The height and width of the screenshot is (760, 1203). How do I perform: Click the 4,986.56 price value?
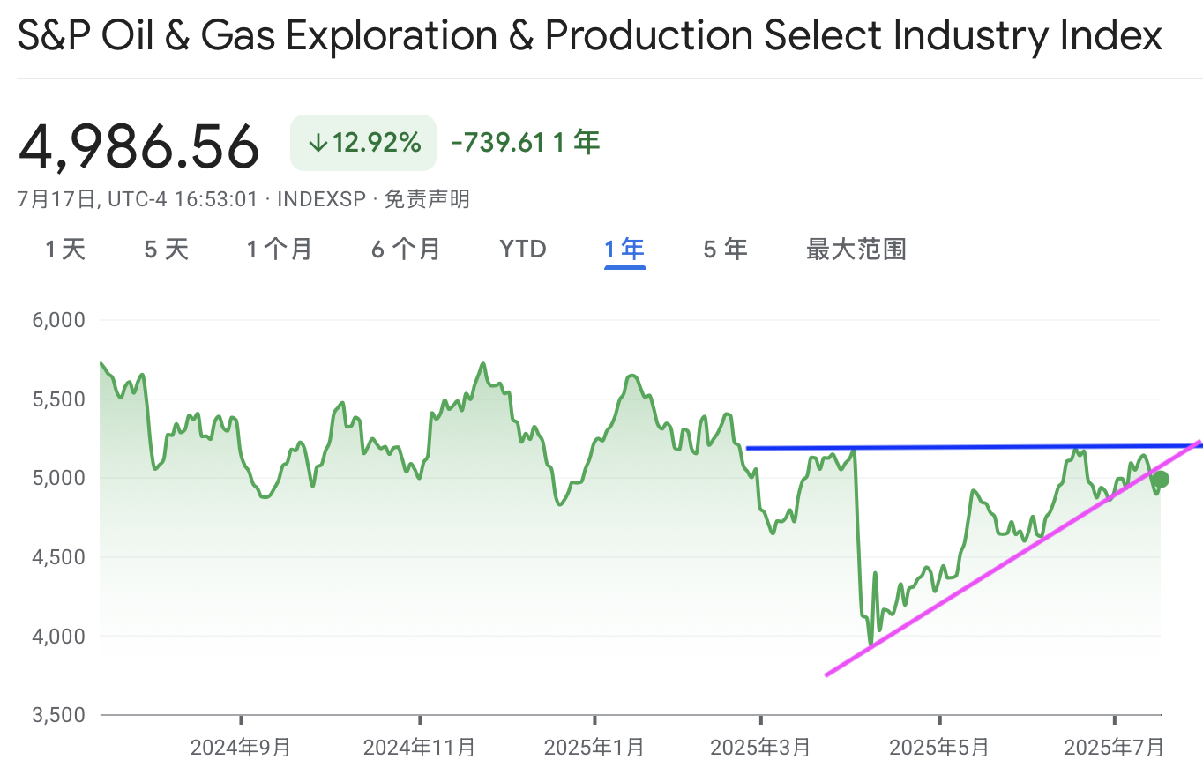138,146
